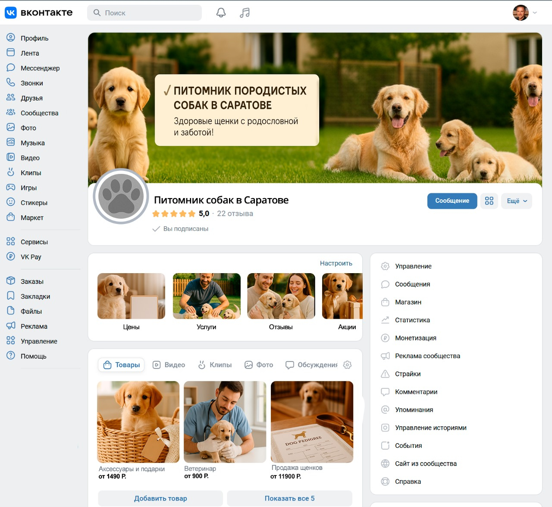Click the Монетизация ruble icon
The height and width of the screenshot is (507, 552).
point(385,338)
